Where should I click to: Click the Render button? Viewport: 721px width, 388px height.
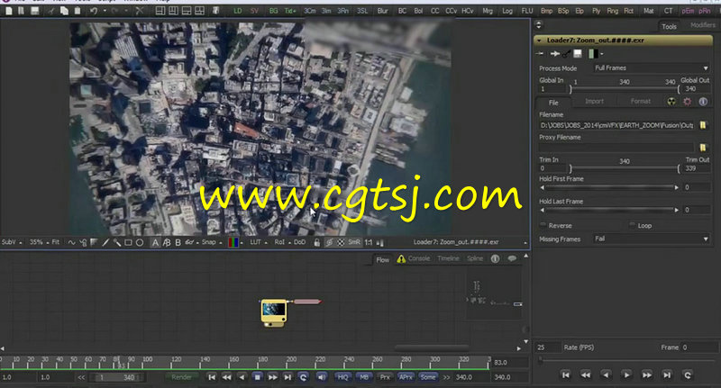pyautogui.click(x=182, y=377)
